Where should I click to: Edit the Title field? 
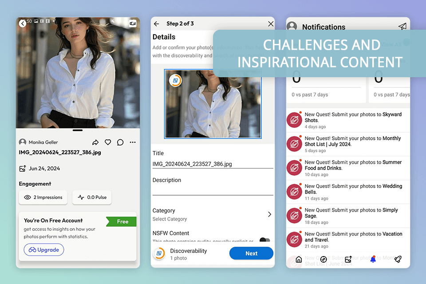pos(213,164)
